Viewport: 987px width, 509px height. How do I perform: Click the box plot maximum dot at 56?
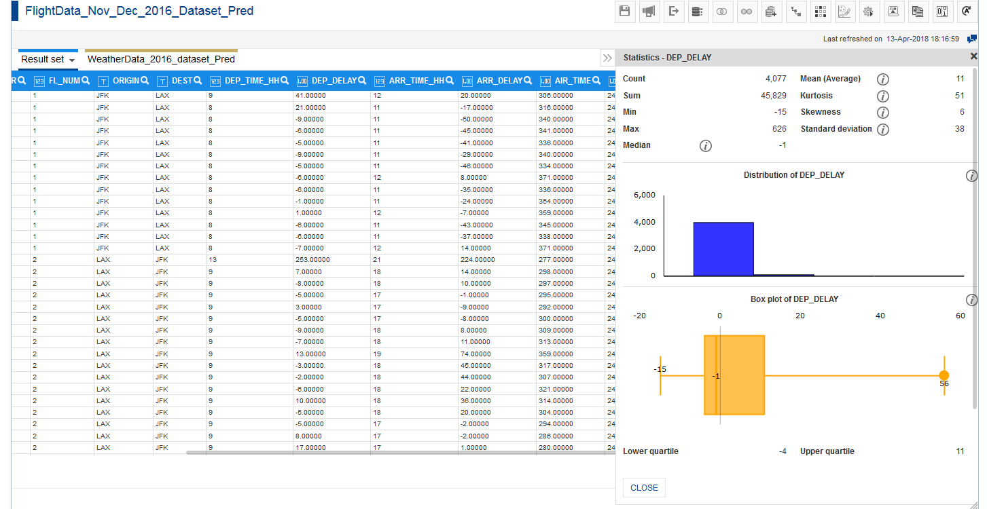944,375
